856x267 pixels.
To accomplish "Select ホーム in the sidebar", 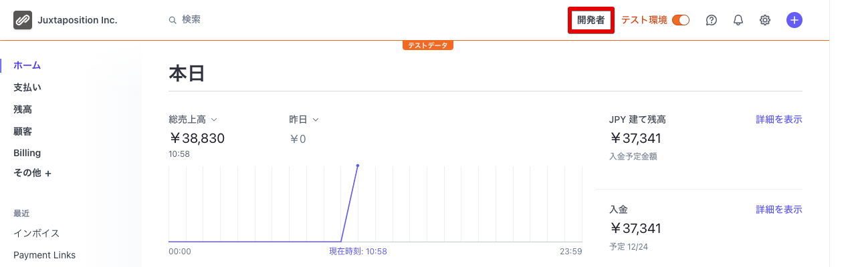I will [27, 65].
